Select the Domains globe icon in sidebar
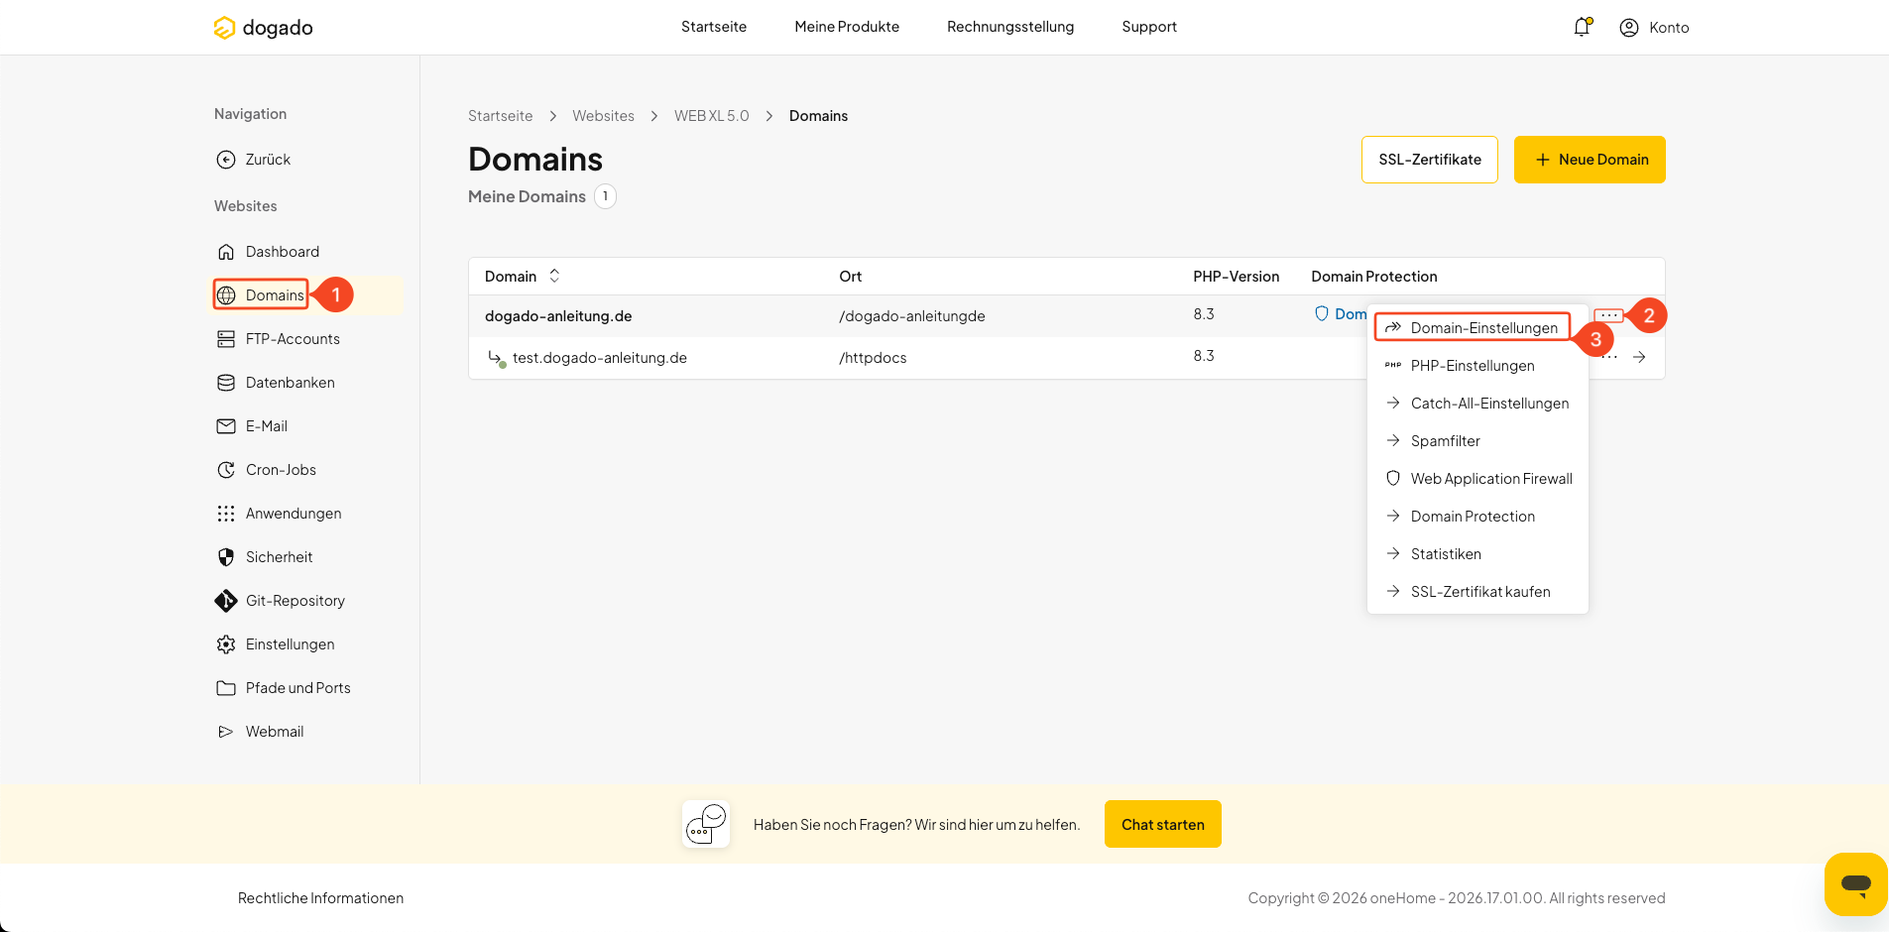 (x=226, y=295)
